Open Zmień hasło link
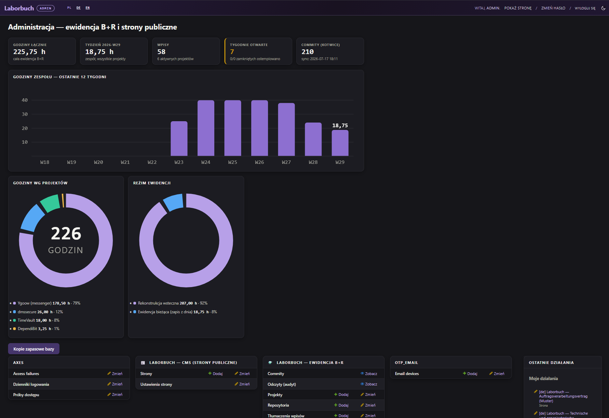The height and width of the screenshot is (418, 609). pyautogui.click(x=553, y=8)
